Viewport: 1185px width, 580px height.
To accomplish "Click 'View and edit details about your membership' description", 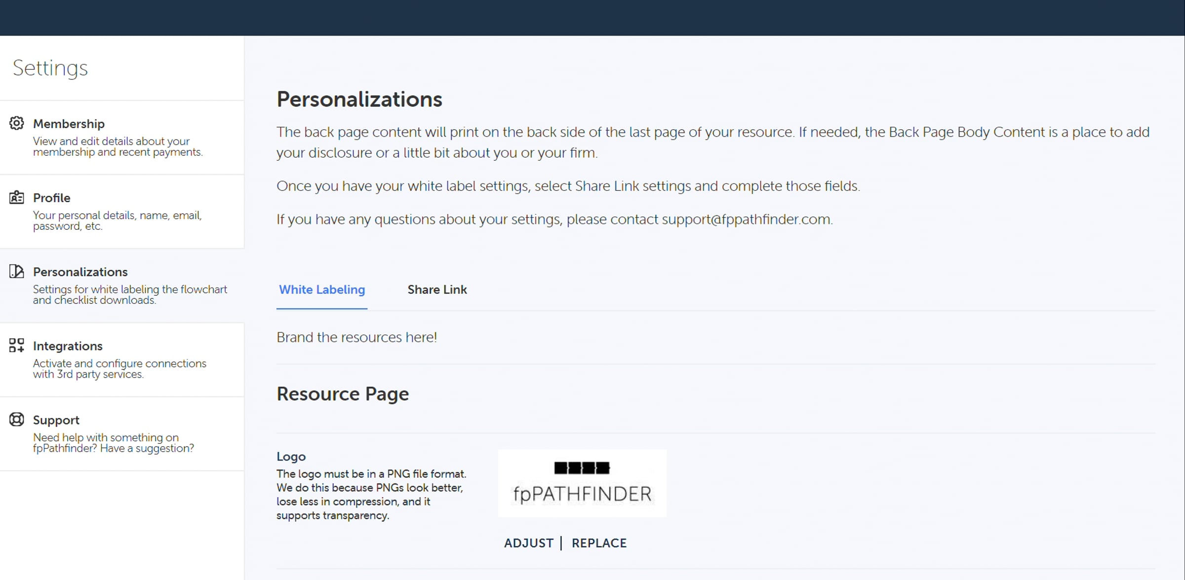I will [x=118, y=146].
